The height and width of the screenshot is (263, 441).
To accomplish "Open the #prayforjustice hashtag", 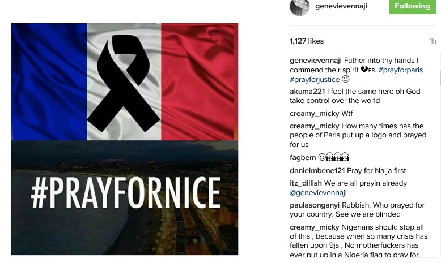I will pos(315,80).
